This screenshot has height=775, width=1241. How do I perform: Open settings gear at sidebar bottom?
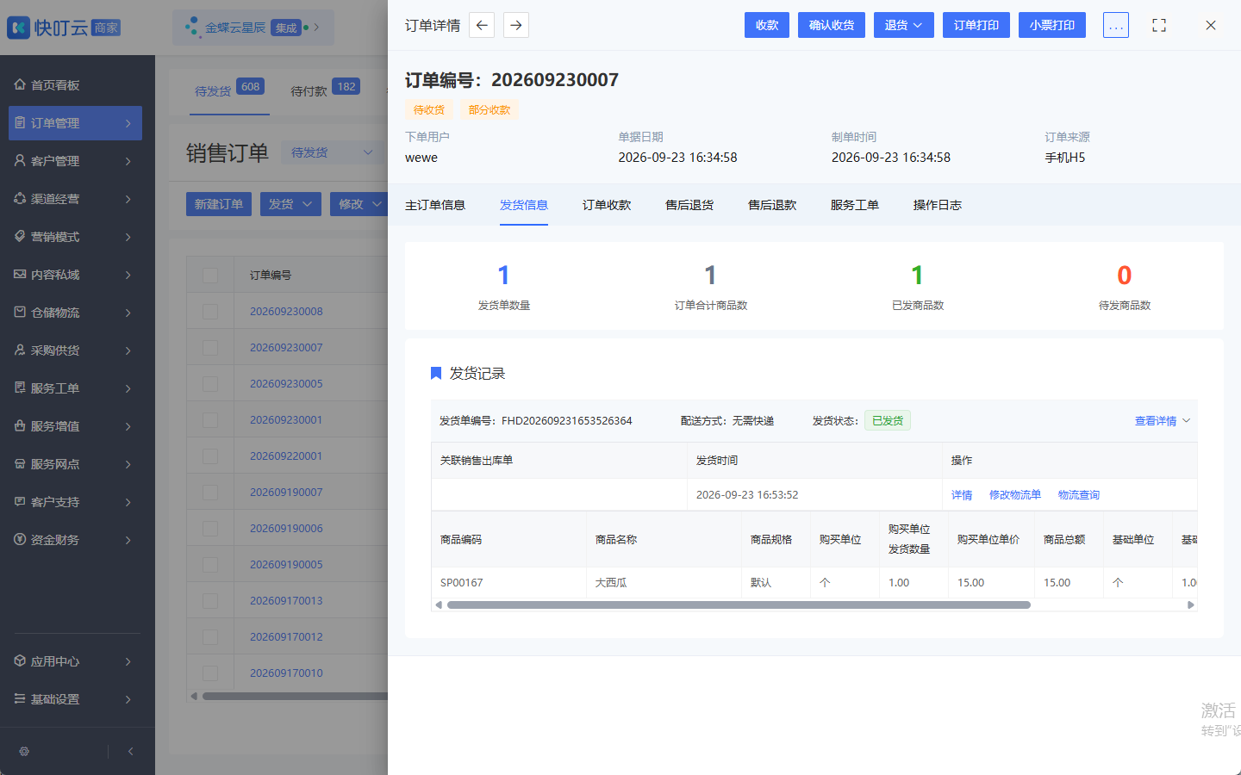tap(24, 751)
